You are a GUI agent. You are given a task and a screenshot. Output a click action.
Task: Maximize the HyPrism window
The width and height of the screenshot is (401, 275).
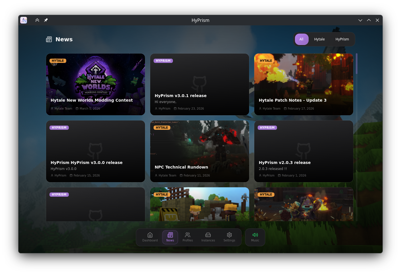pyautogui.click(x=369, y=20)
